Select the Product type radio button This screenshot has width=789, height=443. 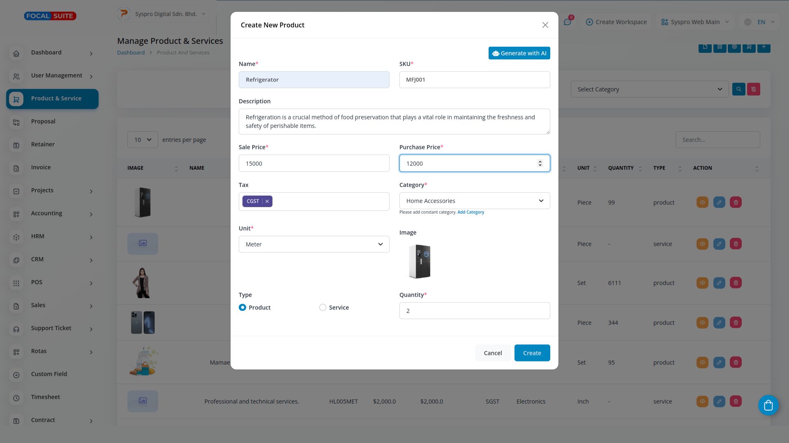click(x=242, y=307)
